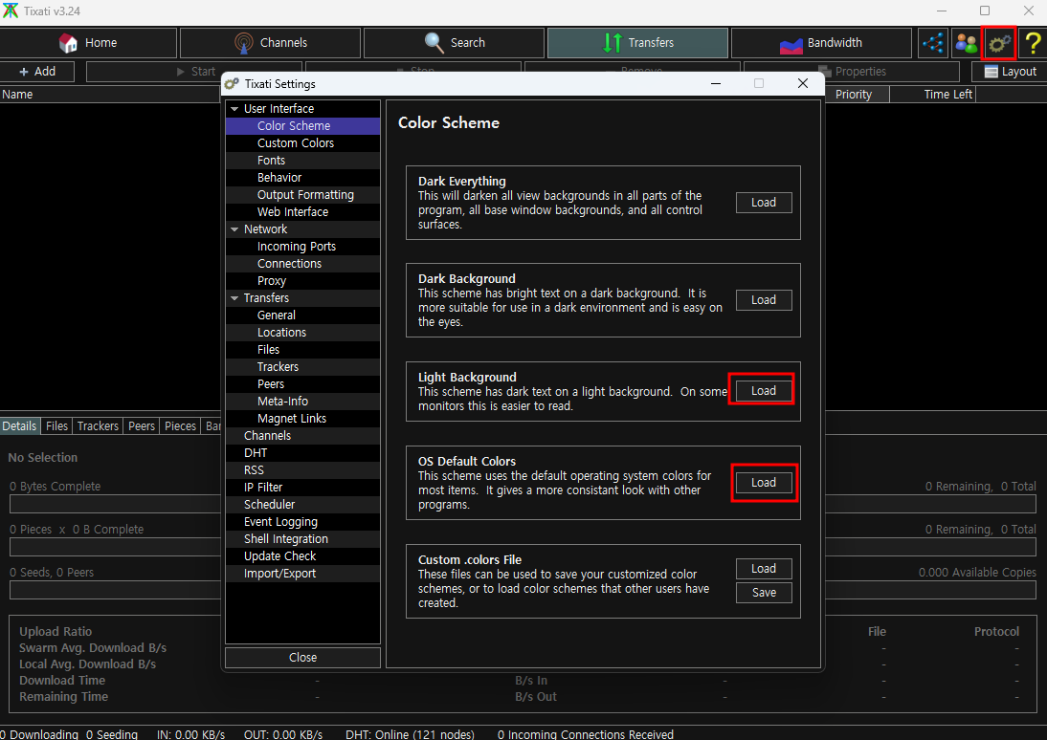Open Behavior settings page
The height and width of the screenshot is (740, 1047).
[302, 178]
